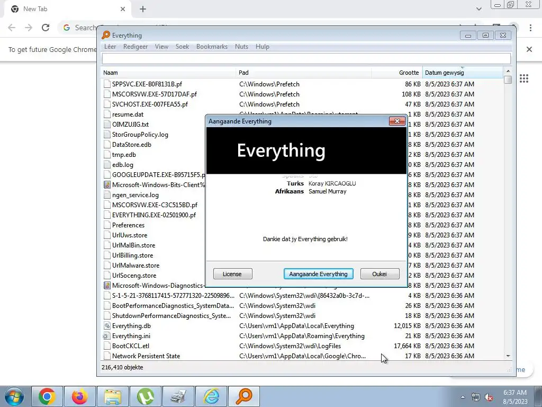Click Chrome forward arrow

coord(29,28)
